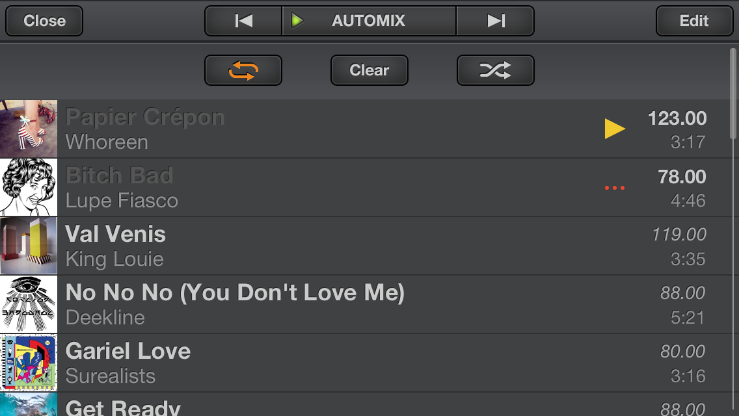This screenshot has width=739, height=416.
Task: Tap the Val Venis album cover
Action: (x=29, y=246)
